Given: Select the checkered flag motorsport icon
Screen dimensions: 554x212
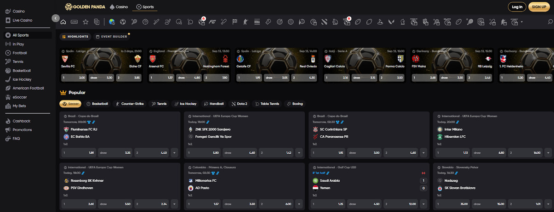Looking at the screenshot, I should pyautogui.click(x=235, y=22).
